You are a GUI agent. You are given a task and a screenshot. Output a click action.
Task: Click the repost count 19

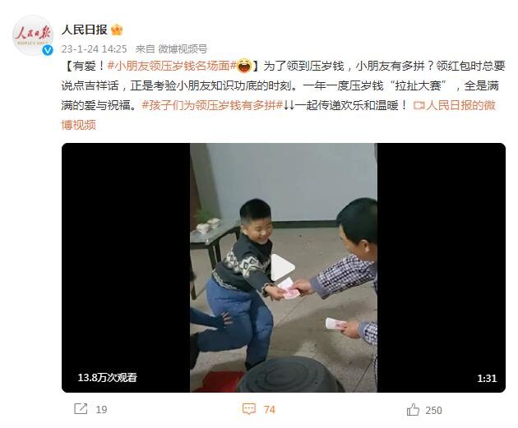point(101,410)
